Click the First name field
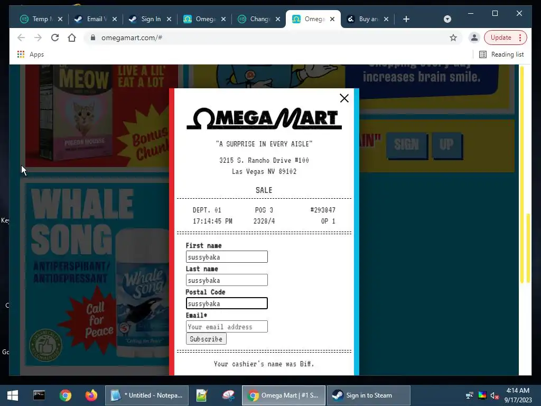 coord(227,257)
